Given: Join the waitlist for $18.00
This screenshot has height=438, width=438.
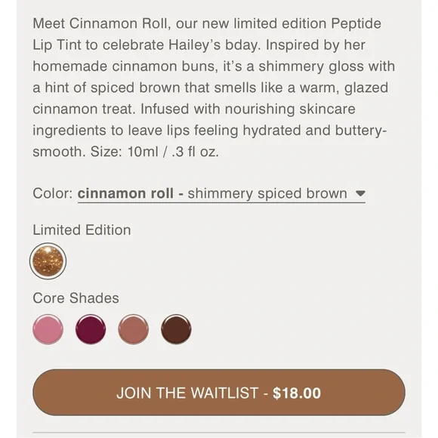Looking at the screenshot, I should click(x=219, y=393).
